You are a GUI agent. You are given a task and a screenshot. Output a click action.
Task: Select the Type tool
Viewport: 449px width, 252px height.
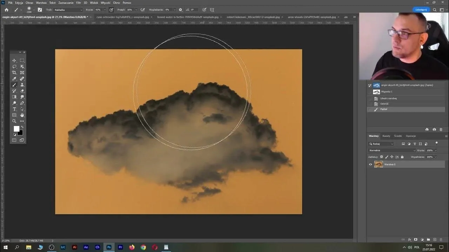[x=14, y=109]
